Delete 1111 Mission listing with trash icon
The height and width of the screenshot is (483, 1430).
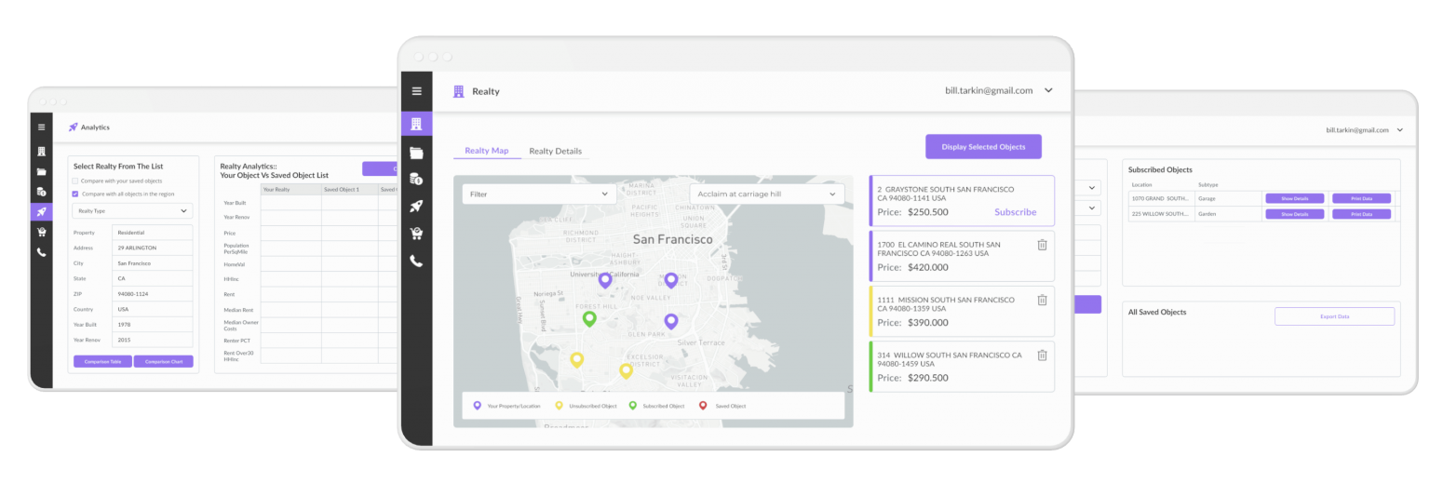(x=1042, y=300)
